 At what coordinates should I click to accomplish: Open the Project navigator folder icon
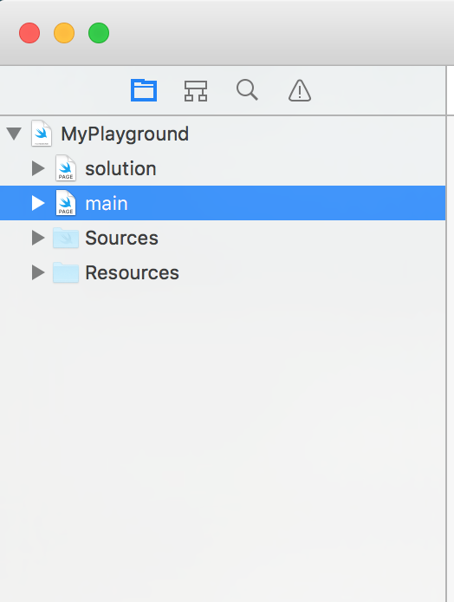coord(144,90)
